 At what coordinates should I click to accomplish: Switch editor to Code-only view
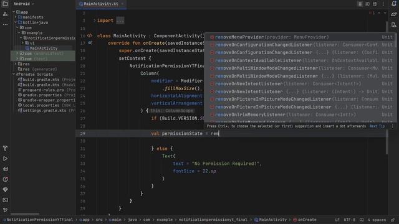point(360,4)
